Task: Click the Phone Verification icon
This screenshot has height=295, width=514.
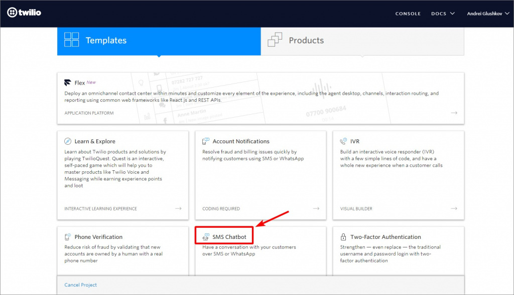Action: coord(68,237)
